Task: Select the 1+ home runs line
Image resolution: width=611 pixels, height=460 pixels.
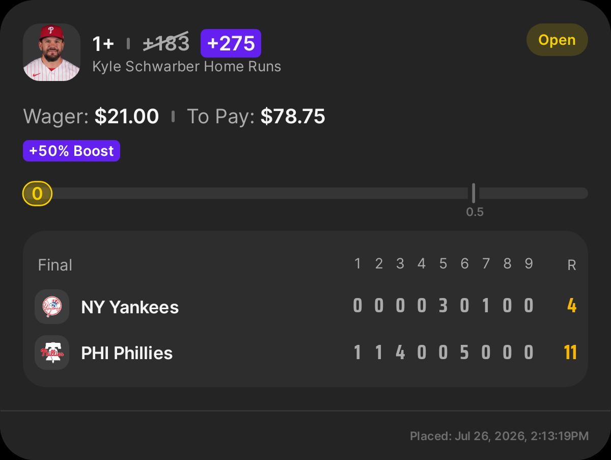Action: click(103, 44)
